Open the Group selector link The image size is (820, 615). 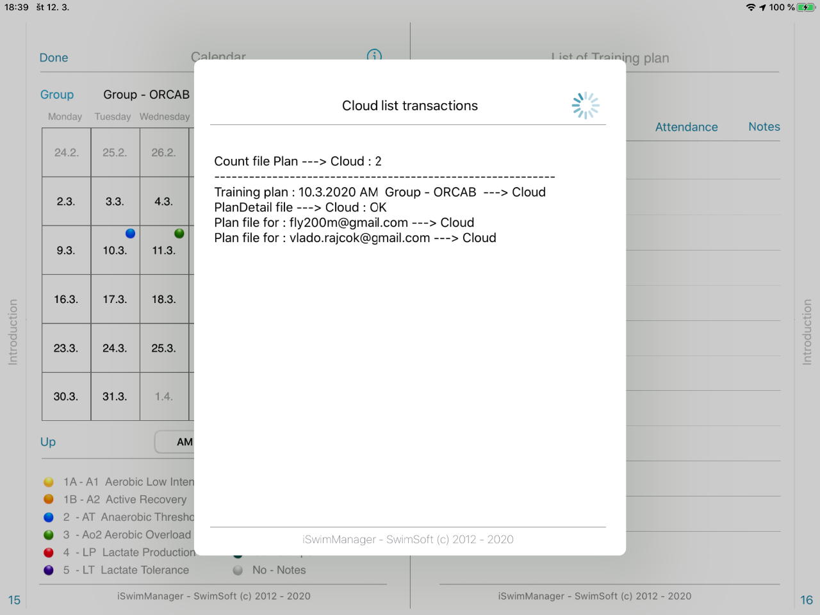[x=57, y=95]
